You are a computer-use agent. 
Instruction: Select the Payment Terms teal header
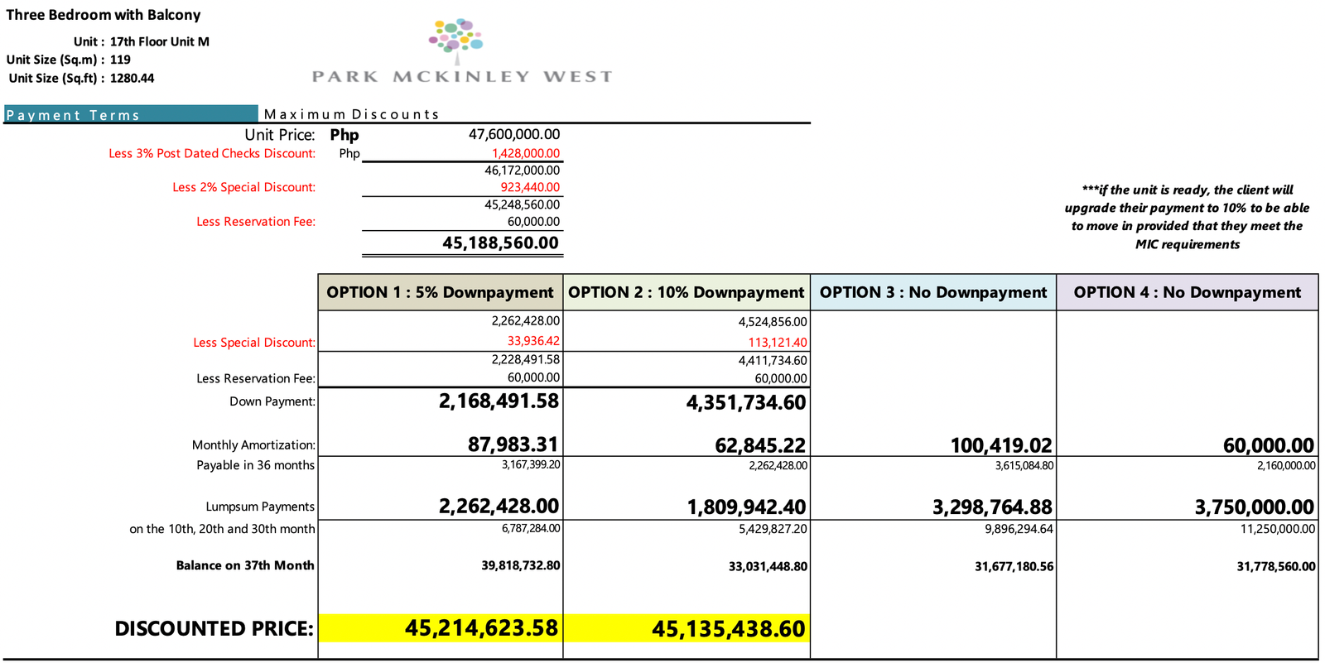pyautogui.click(x=131, y=115)
